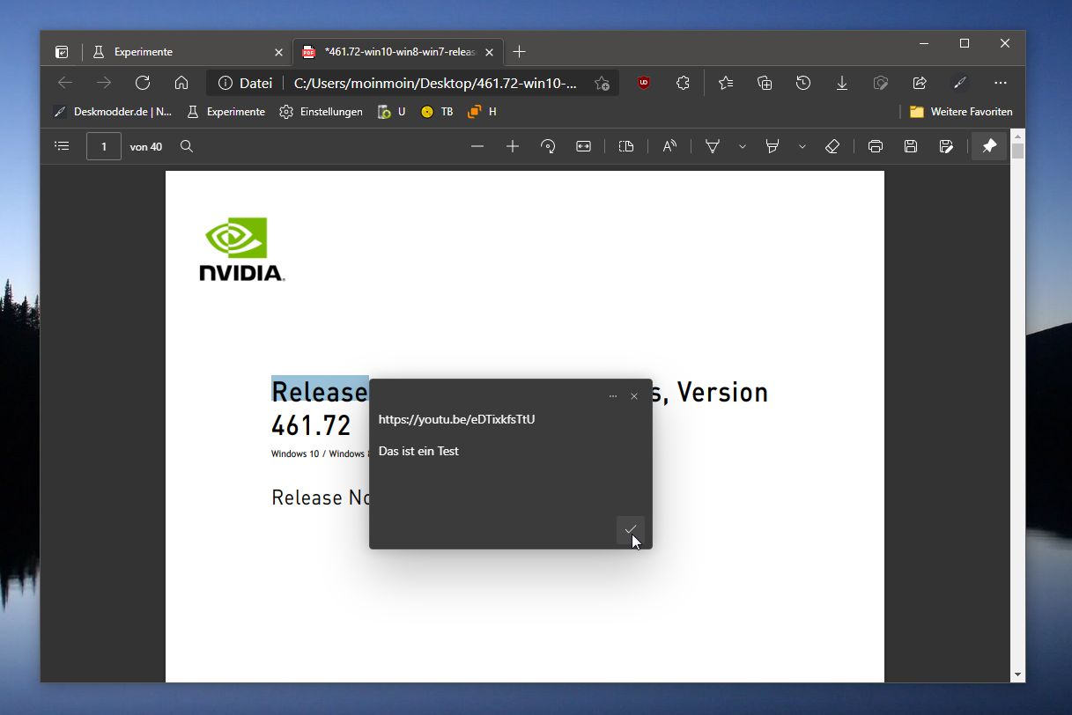This screenshot has height=715, width=1072.
Task: Fit PDF to page width
Action: pos(583,146)
